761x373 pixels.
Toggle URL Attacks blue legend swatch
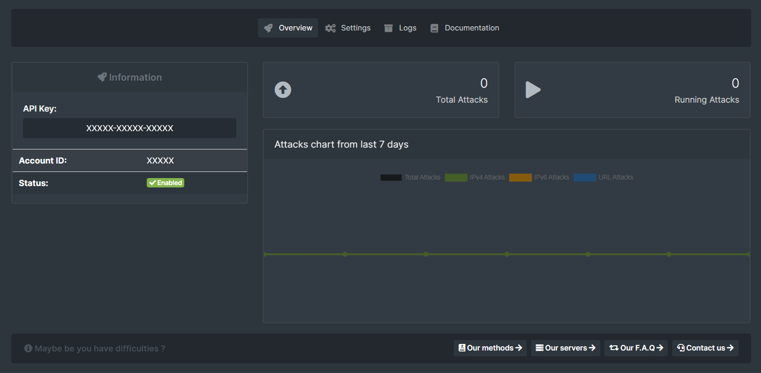click(x=585, y=178)
